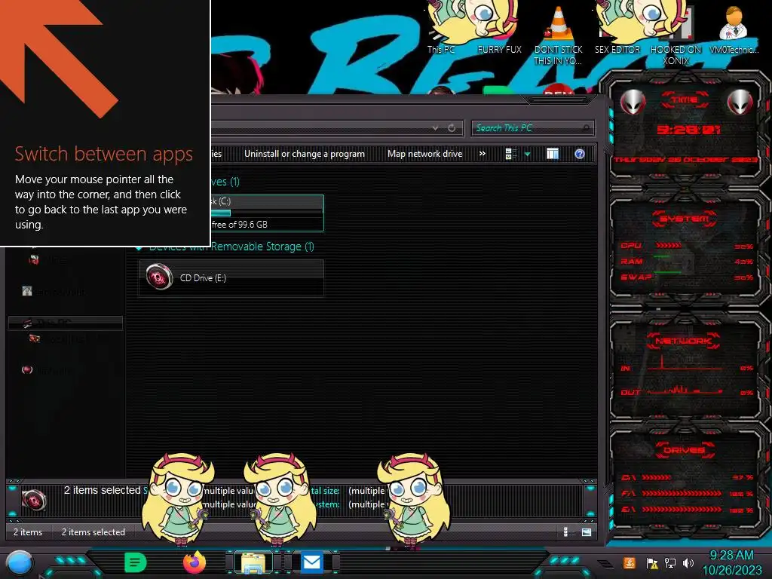Click the Network OUT graph

tap(685, 390)
